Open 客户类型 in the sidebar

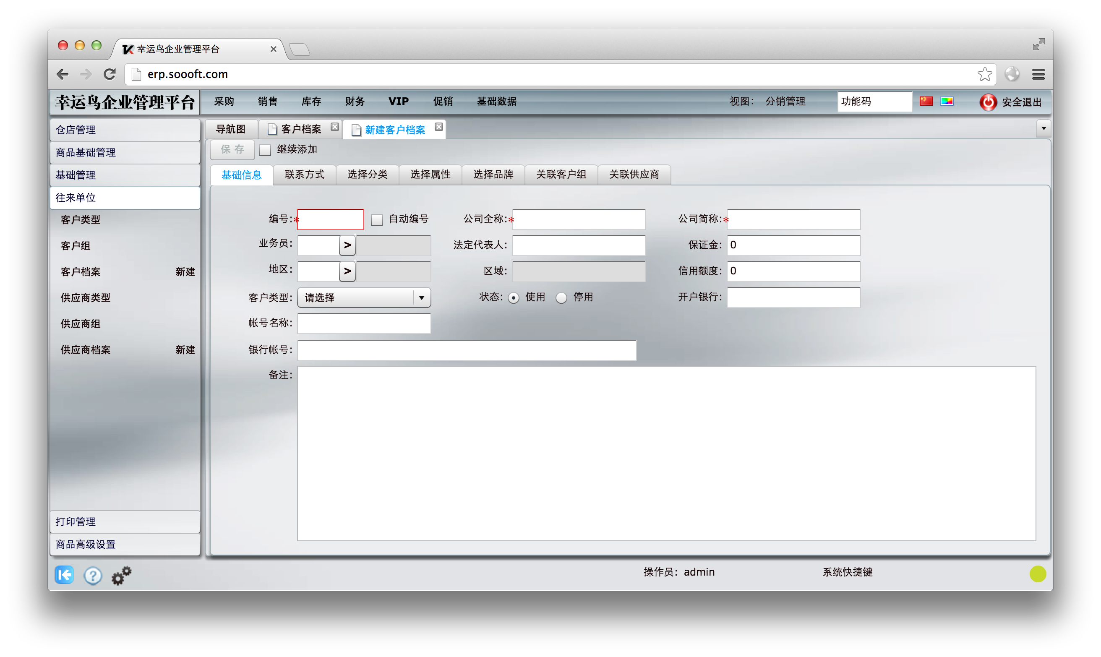[x=81, y=219]
